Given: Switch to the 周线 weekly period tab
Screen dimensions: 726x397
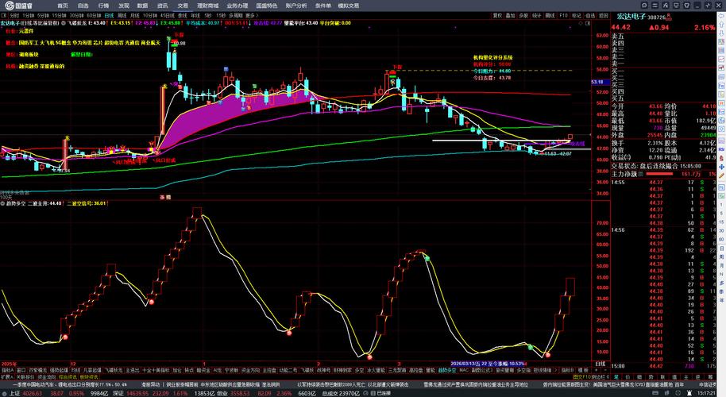Looking at the screenshot, I should [x=122, y=15].
